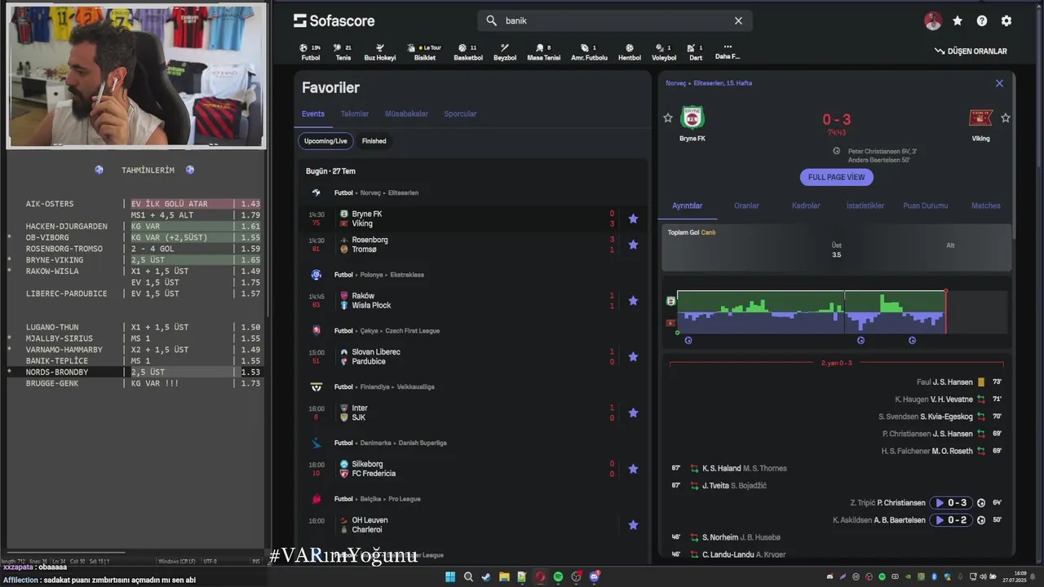Toggle star for Rosenborg vs Tromsø
Image resolution: width=1044 pixels, height=587 pixels.
coord(633,245)
